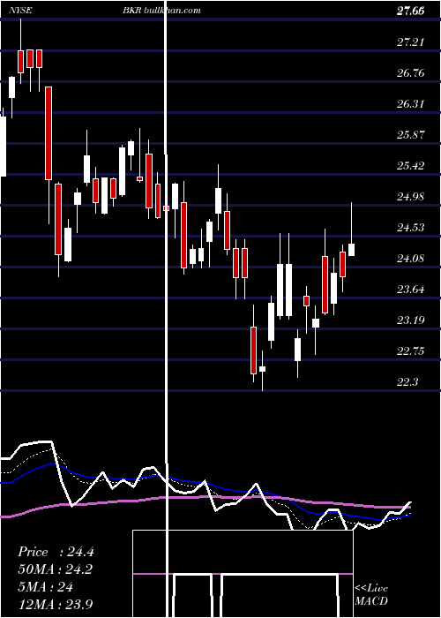This screenshot has width=441, height=618.
Task: Select the 27.21 price axis label
Action: 410,41
